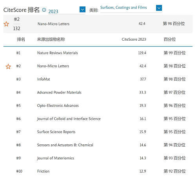The image size is (196, 178).
Task: Open Surface Science Reports entry
Action: (x=56, y=132)
